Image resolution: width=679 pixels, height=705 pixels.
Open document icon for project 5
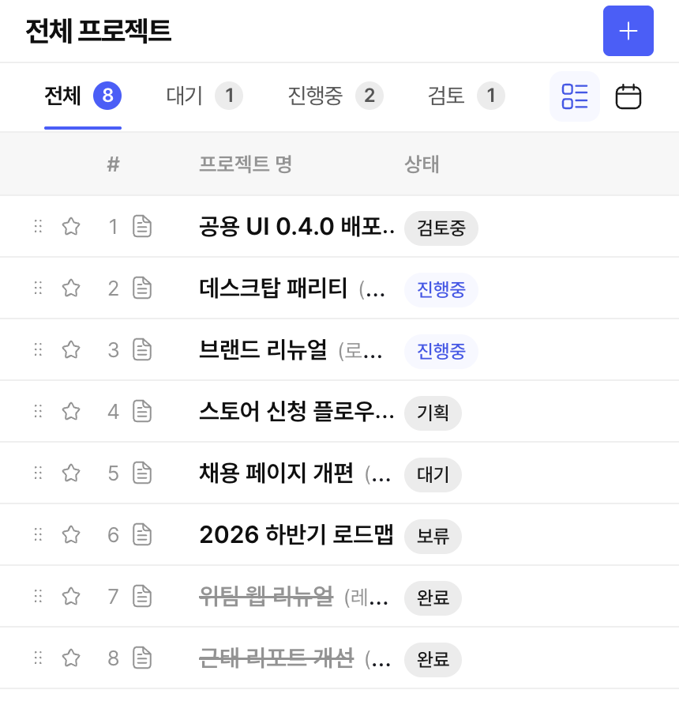[142, 473]
